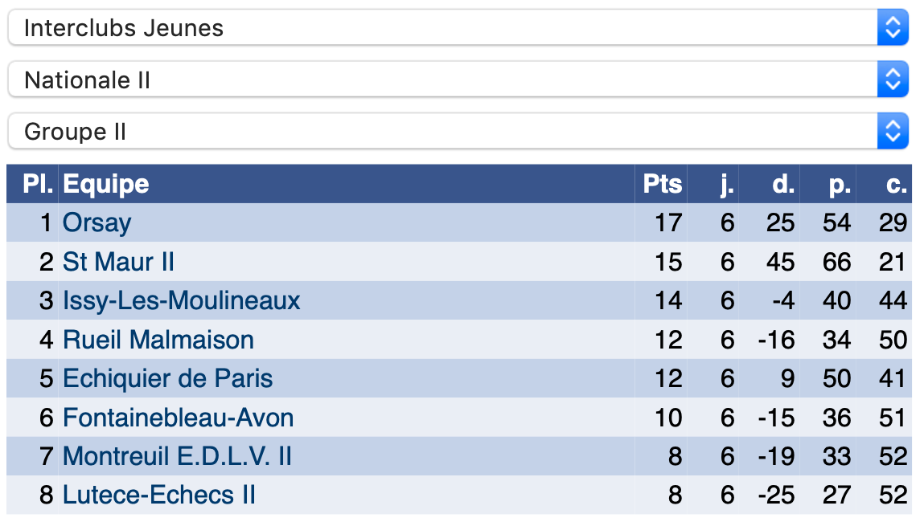
Task: Open the St Maur II team link
Action: (x=118, y=262)
